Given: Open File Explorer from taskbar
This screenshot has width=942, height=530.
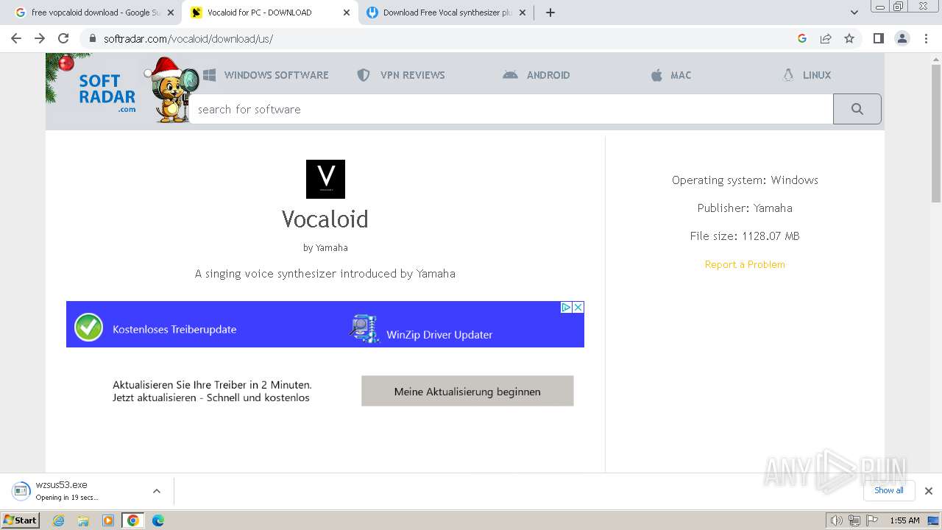Looking at the screenshot, I should click(x=83, y=520).
